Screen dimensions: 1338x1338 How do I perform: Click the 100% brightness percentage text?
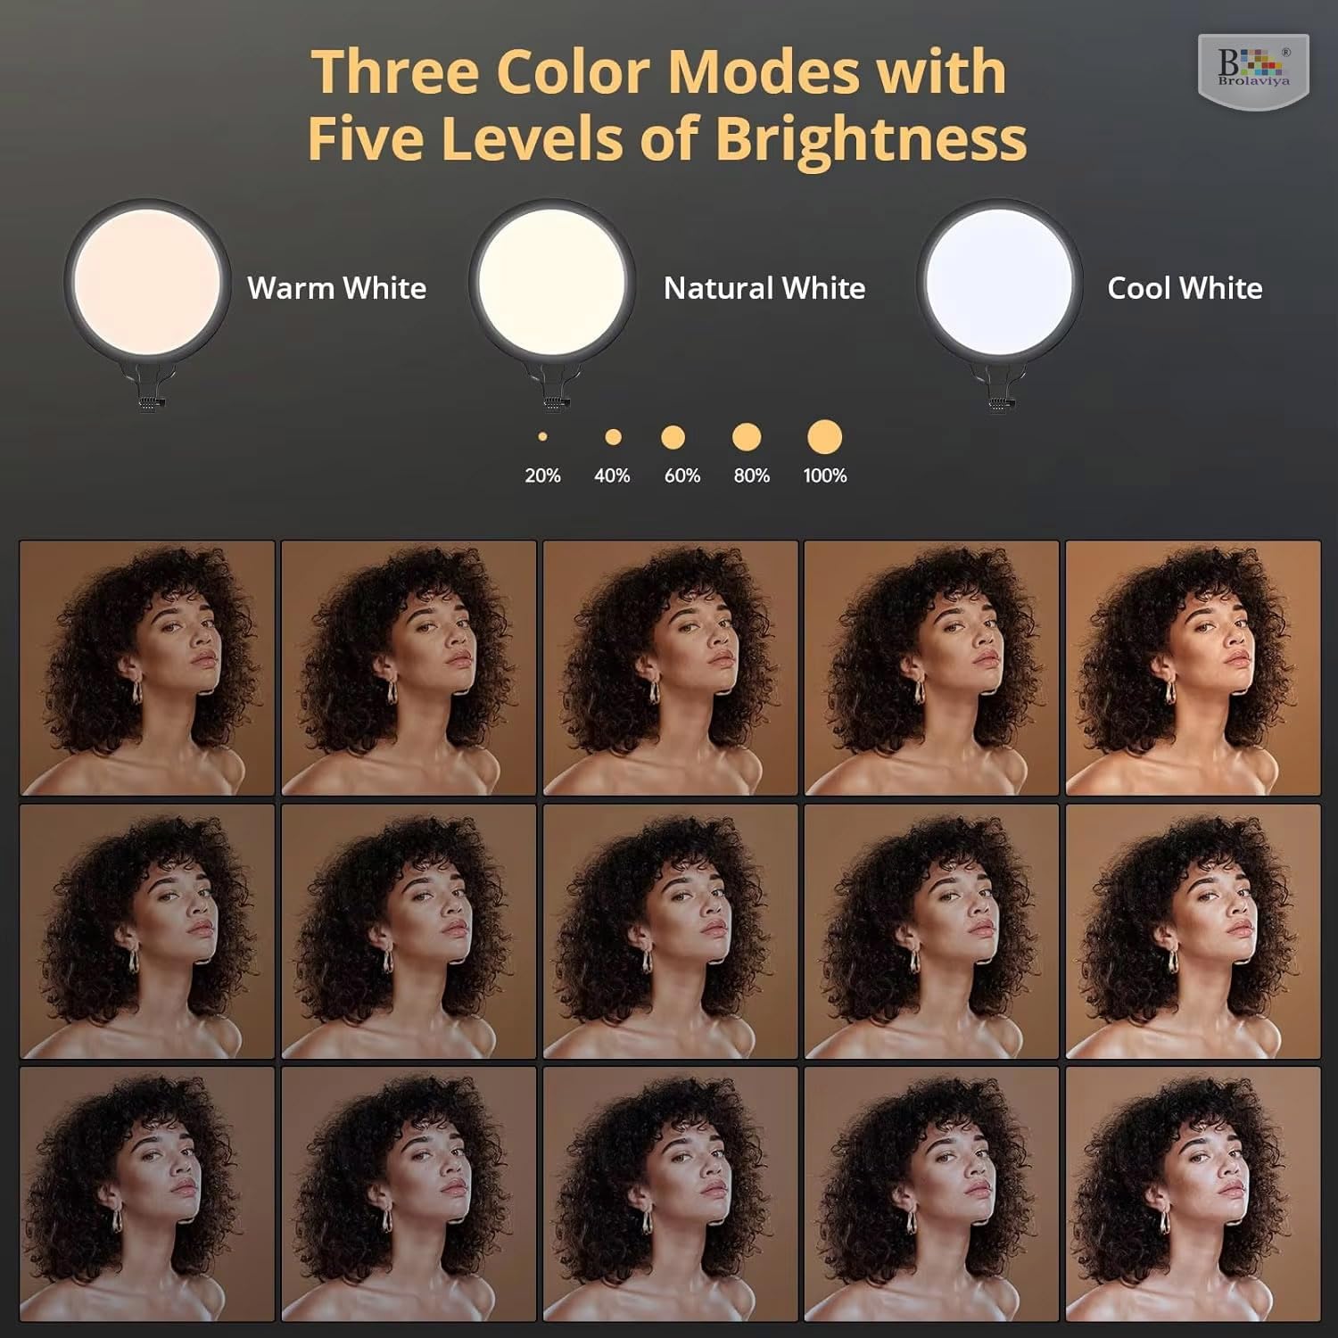[x=825, y=475]
